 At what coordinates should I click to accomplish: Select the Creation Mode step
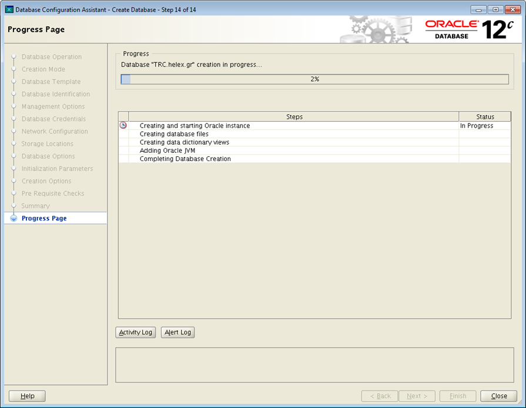[43, 69]
